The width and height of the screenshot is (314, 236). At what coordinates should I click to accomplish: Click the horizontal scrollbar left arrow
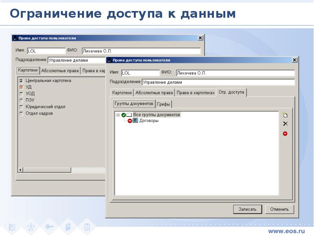click(x=20, y=170)
